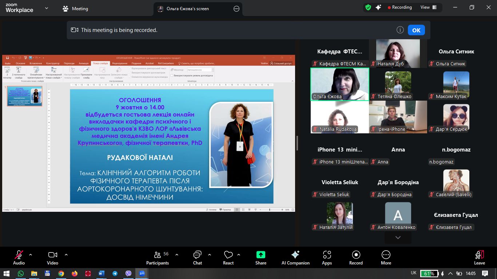
Task: Open the Apps menu
Action: click(x=327, y=257)
